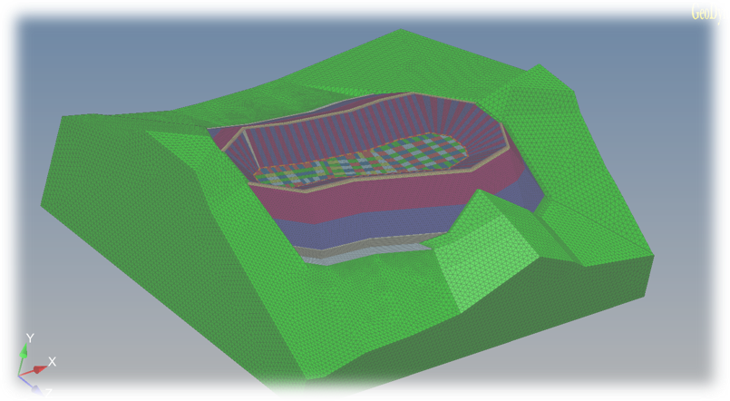Click the GeoDyn logo in the corner

(709, 12)
